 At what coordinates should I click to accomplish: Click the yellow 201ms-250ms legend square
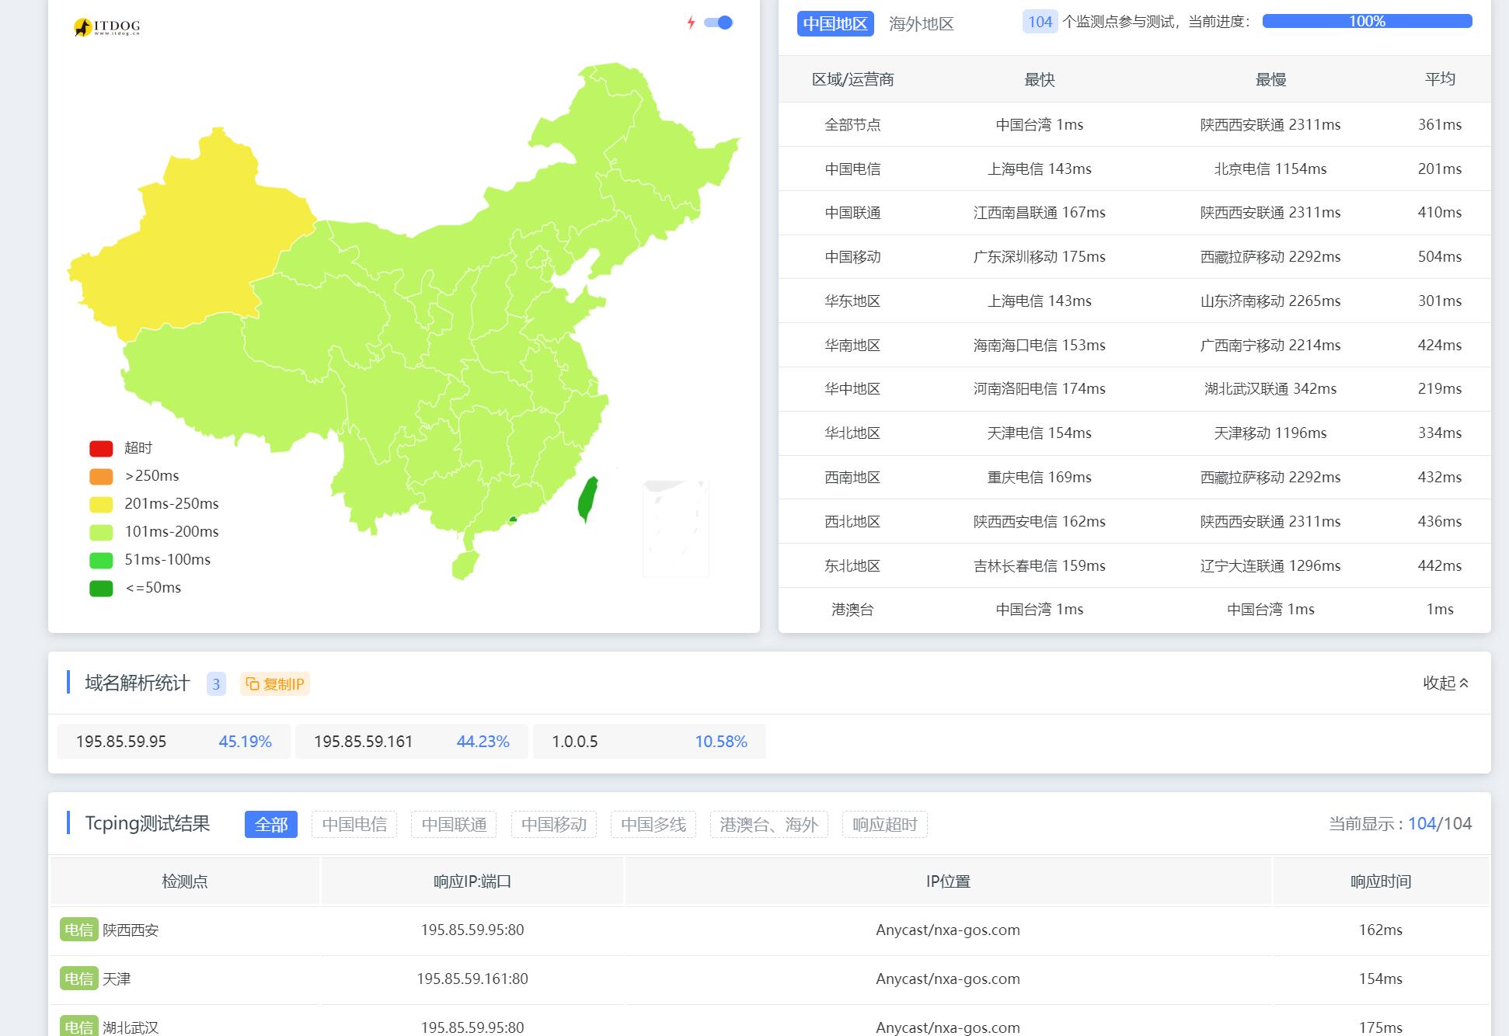(100, 503)
